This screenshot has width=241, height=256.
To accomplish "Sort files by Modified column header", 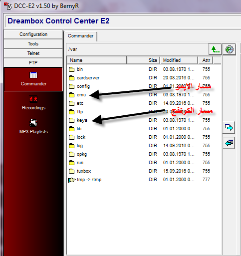I will [x=179, y=60].
